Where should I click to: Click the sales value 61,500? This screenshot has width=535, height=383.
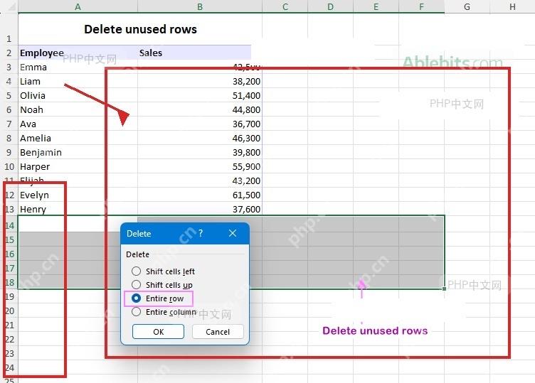pyautogui.click(x=200, y=195)
